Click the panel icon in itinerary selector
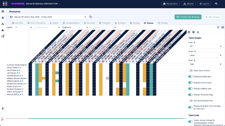The image size is (225, 126). tap(11, 17)
